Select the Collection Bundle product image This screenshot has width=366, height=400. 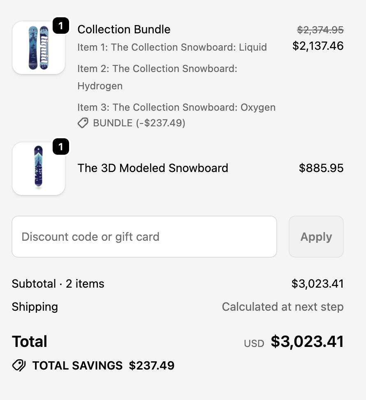coord(38,48)
